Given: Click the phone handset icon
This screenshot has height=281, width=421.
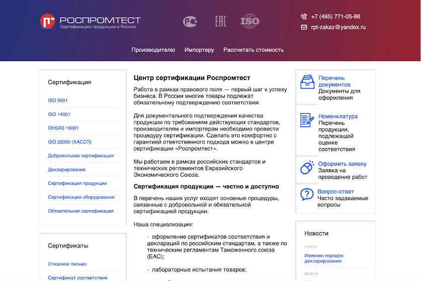Looking at the screenshot, I should click(304, 17).
